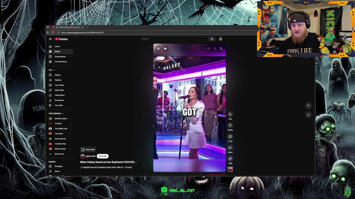Expand Show more subscriptions

60,154
